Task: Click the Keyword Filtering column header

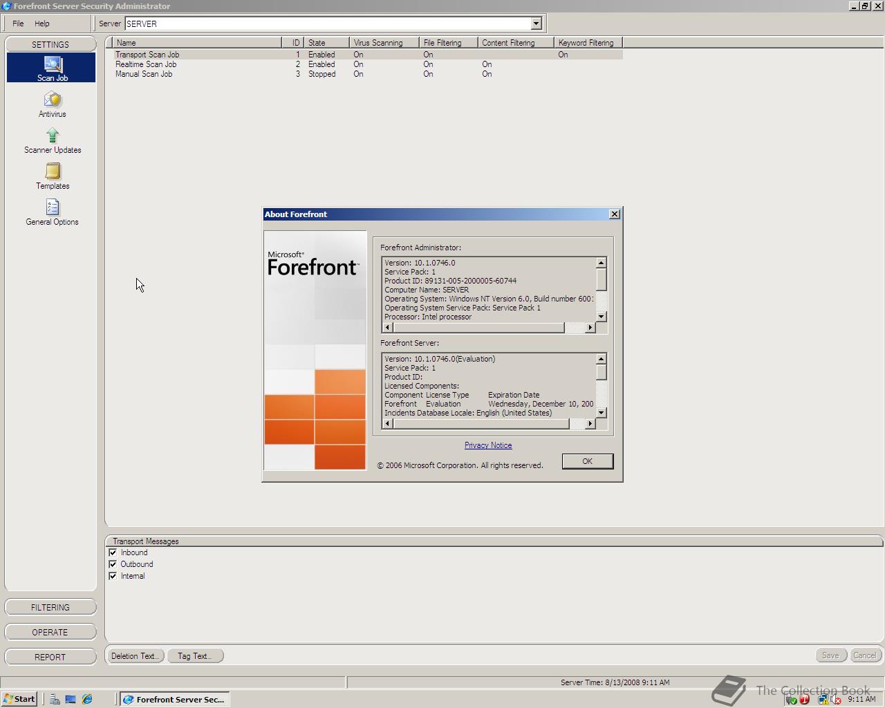Action: pyautogui.click(x=588, y=43)
